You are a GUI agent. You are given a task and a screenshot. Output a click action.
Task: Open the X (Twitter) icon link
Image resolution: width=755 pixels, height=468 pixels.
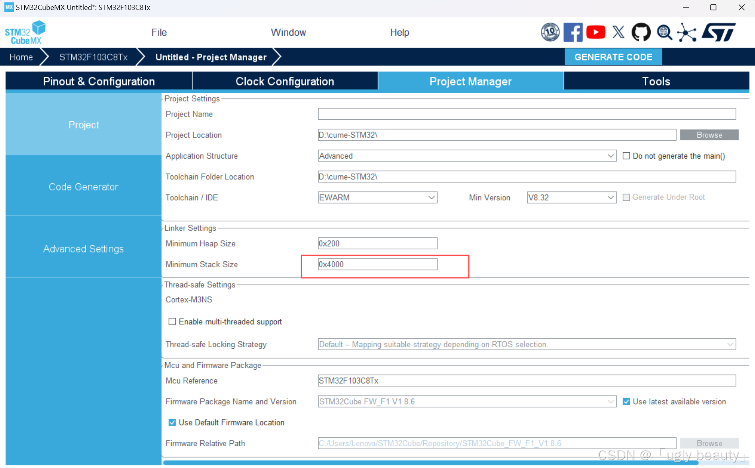click(618, 32)
